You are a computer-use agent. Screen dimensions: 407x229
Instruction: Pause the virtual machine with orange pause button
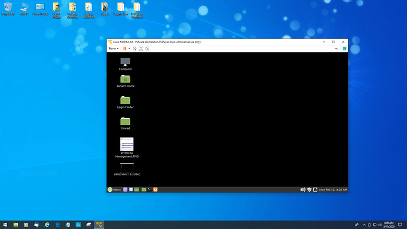pyautogui.click(x=125, y=48)
